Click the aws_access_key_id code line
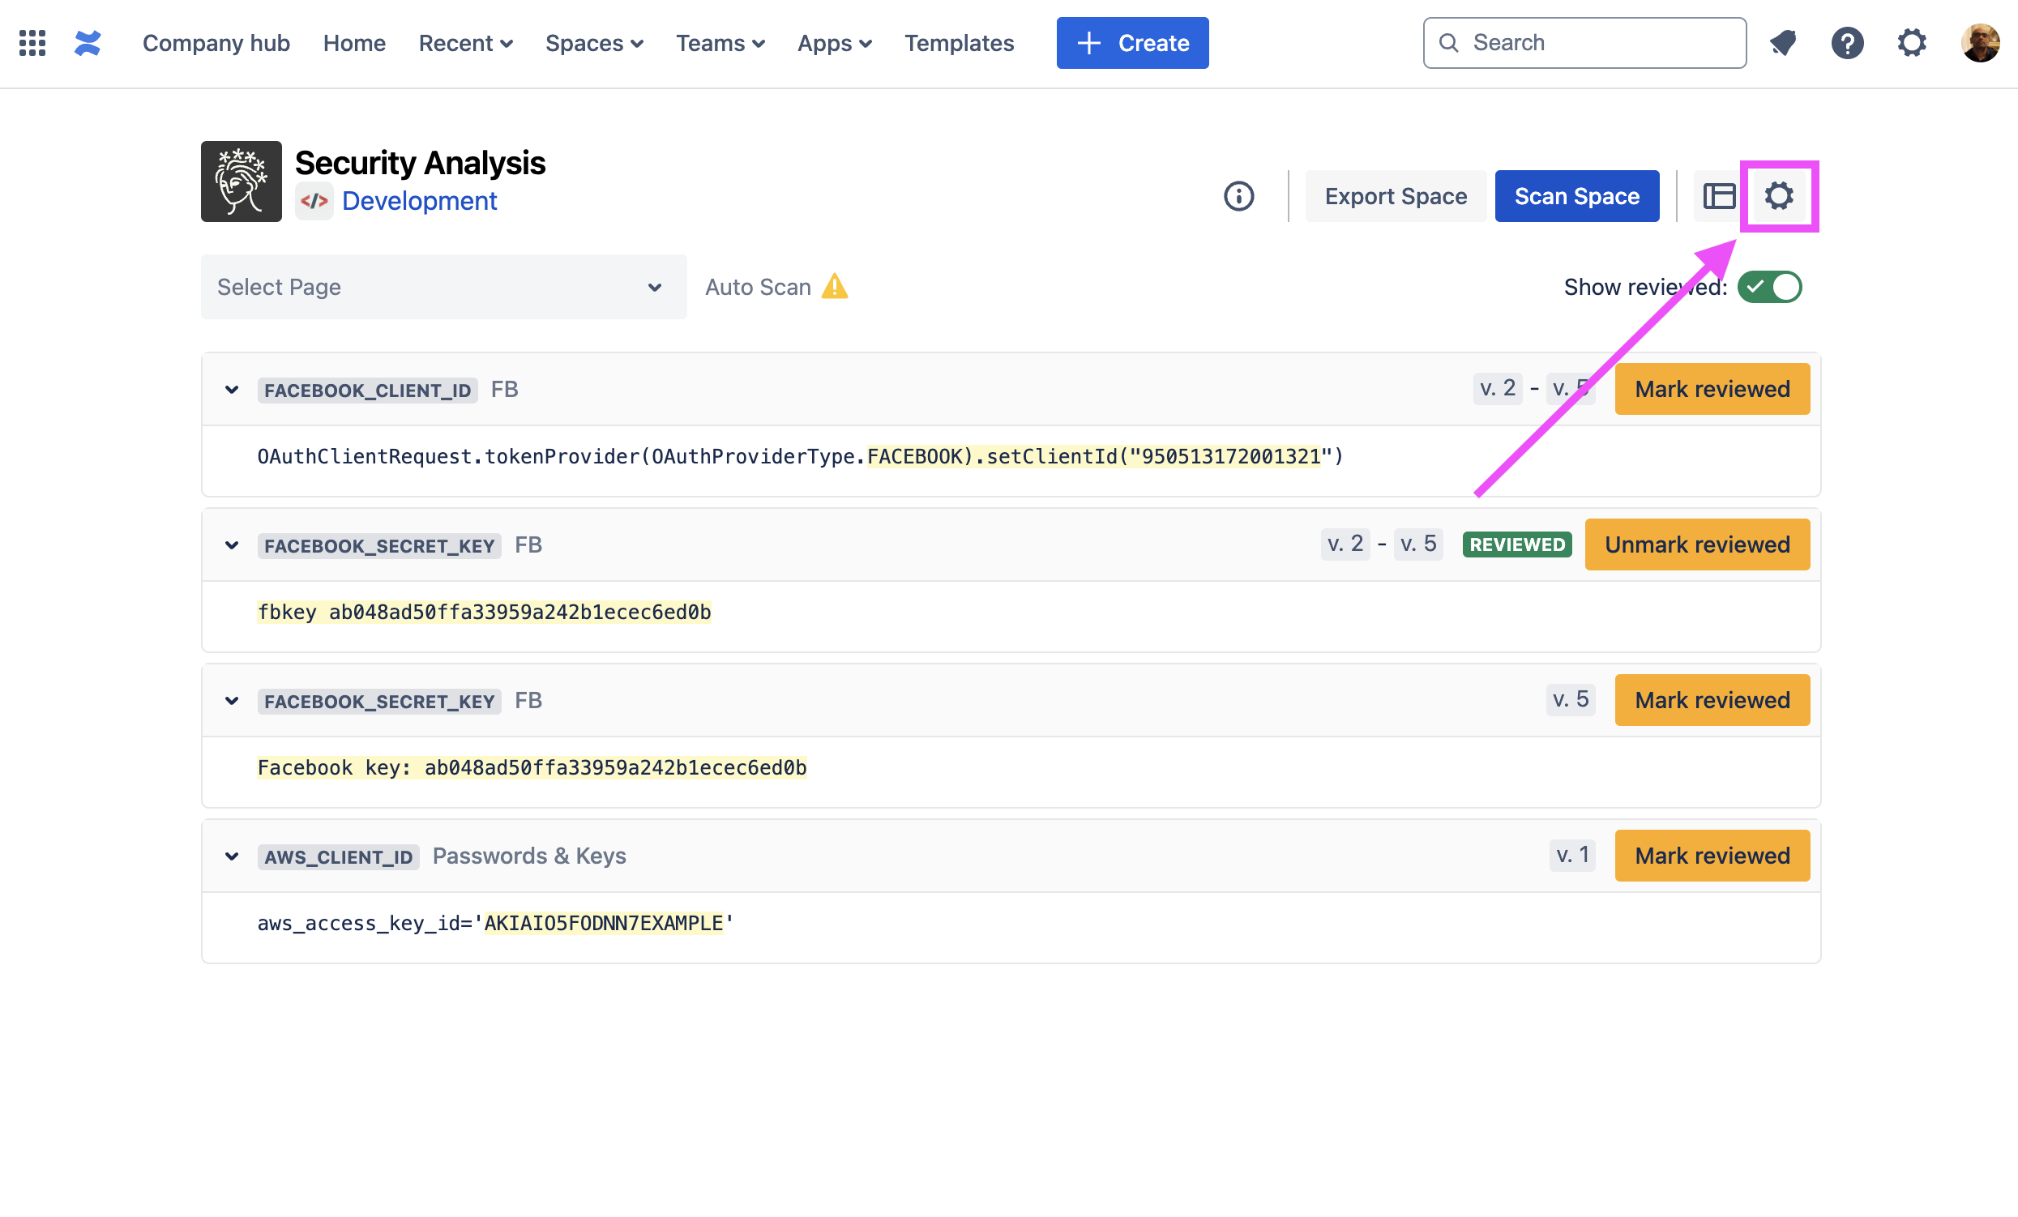The height and width of the screenshot is (1217, 2018). [x=495, y=923]
